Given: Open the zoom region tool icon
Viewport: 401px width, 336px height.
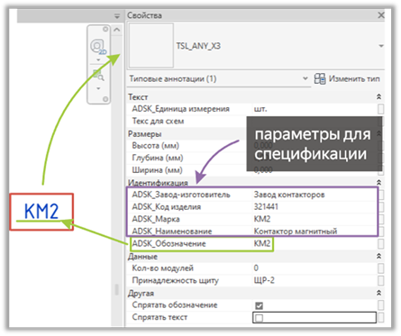Looking at the screenshot, I should coord(98,75).
